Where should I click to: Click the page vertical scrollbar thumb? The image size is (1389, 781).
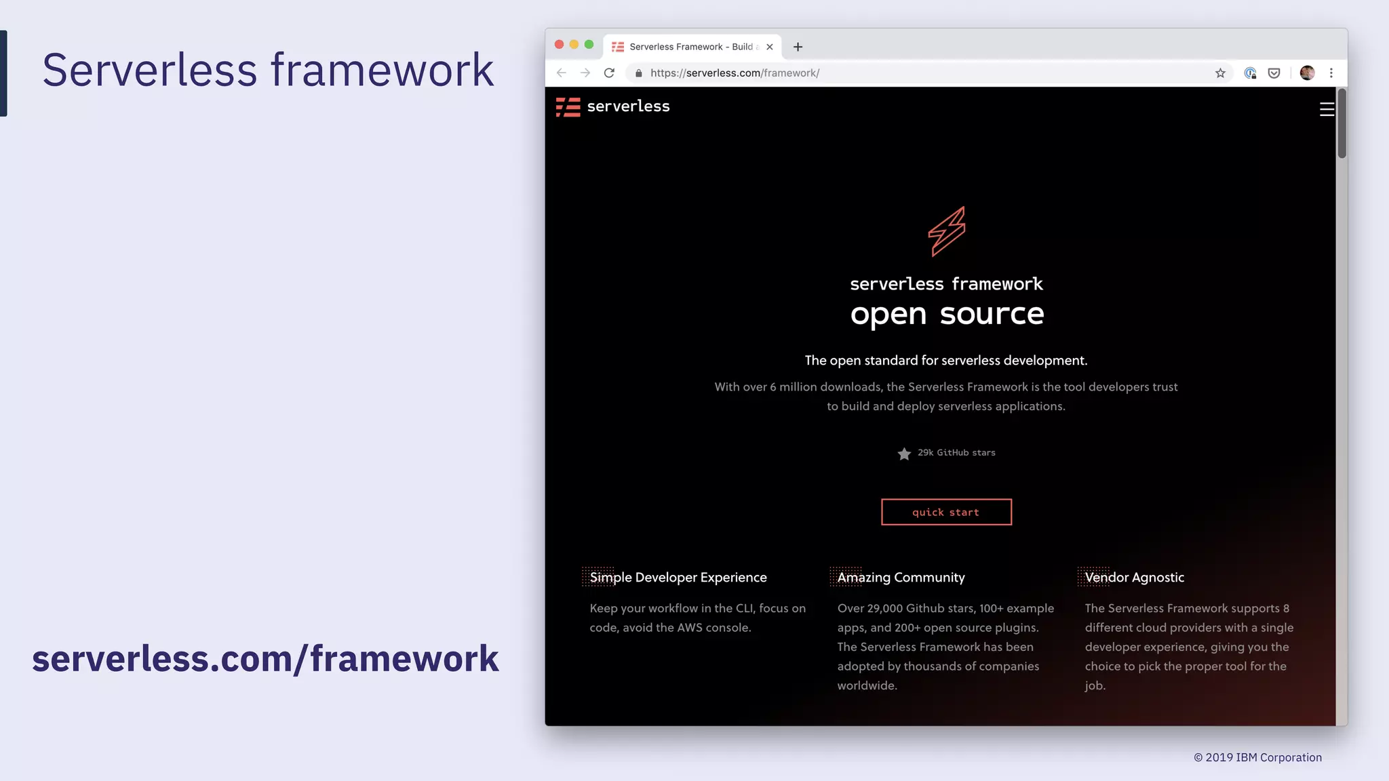click(x=1342, y=123)
